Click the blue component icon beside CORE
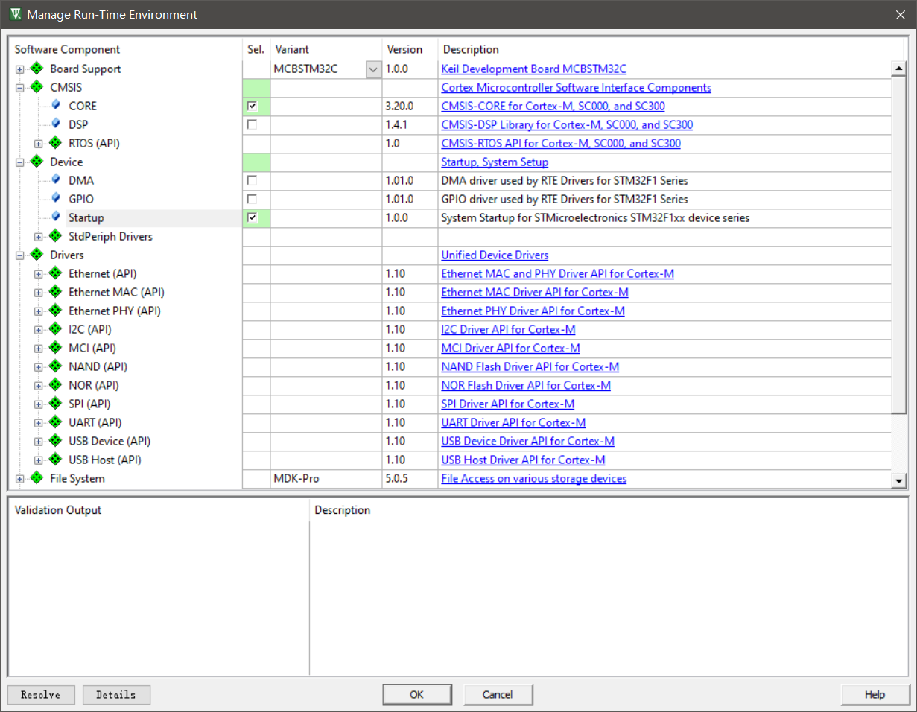The height and width of the screenshot is (712, 917). [56, 106]
